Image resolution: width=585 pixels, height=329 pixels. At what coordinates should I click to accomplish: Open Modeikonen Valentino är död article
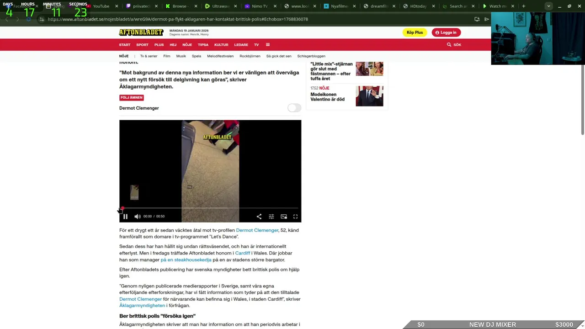click(328, 97)
